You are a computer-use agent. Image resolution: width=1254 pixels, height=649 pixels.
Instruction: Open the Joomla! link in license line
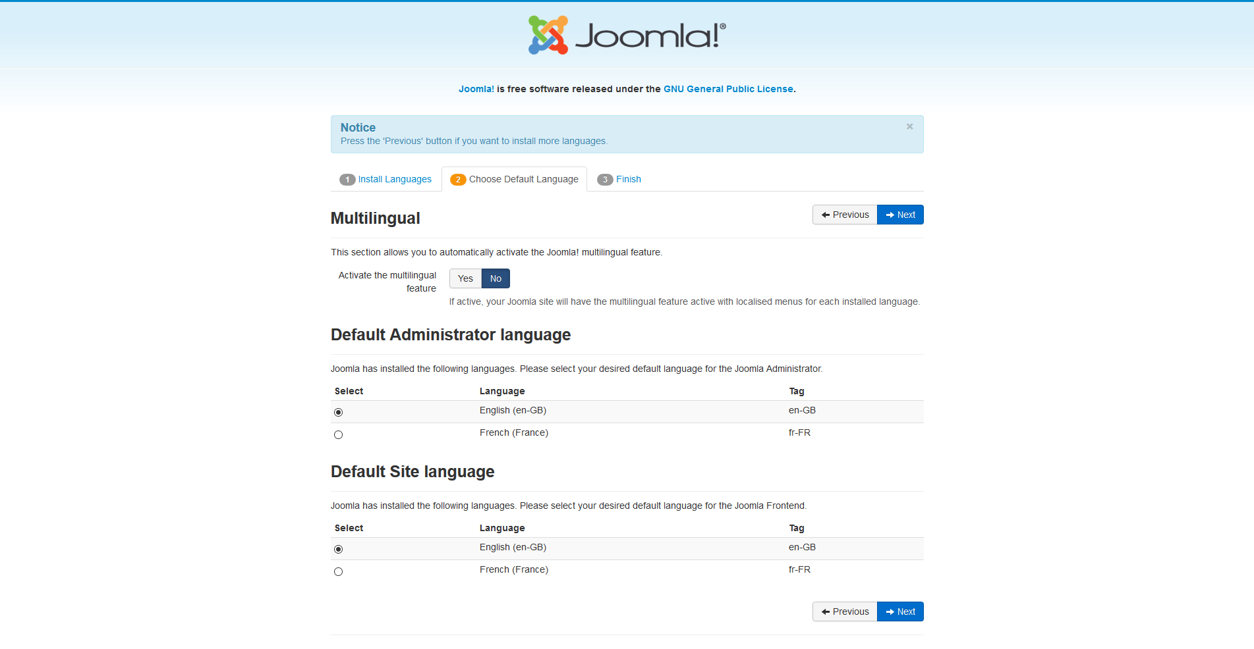[x=476, y=89]
